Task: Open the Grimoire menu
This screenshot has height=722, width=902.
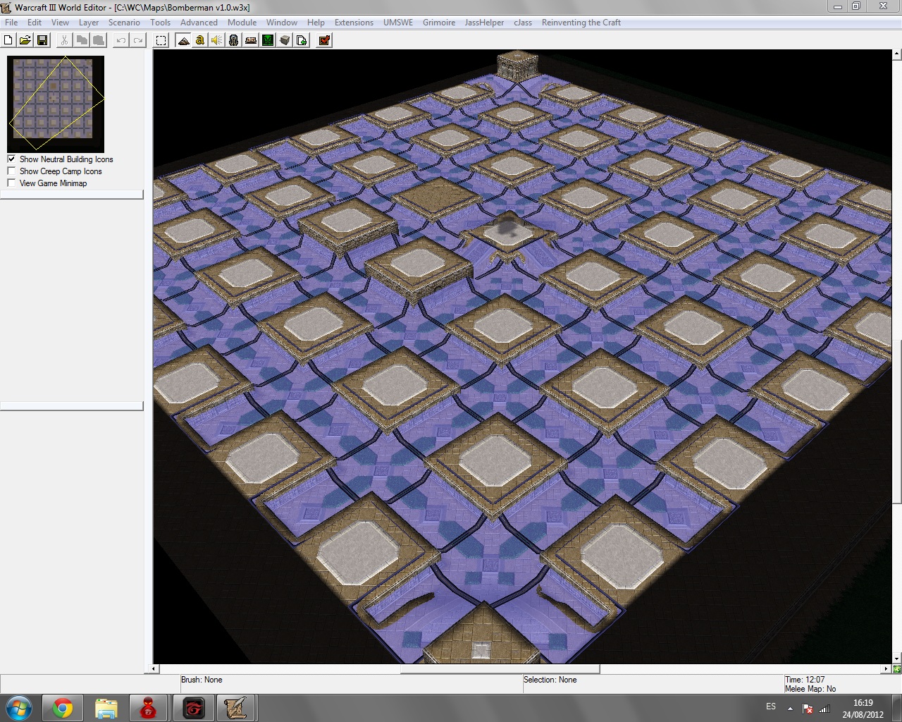Action: tap(439, 23)
